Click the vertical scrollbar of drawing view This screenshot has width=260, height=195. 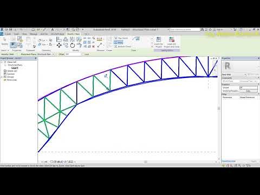click(219, 108)
